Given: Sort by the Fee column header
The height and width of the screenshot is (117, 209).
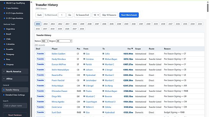Looking at the screenshot, I should [x=130, y=49].
